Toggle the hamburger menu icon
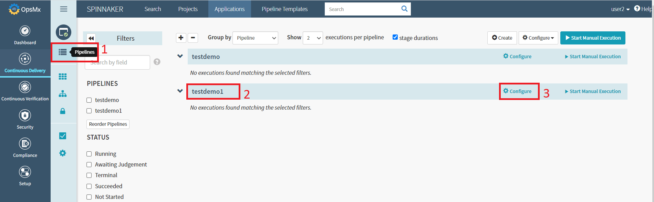This screenshot has width=654, height=202. tap(64, 9)
